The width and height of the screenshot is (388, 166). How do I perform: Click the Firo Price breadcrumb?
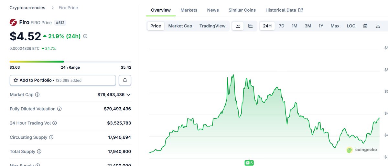pyautogui.click(x=68, y=7)
